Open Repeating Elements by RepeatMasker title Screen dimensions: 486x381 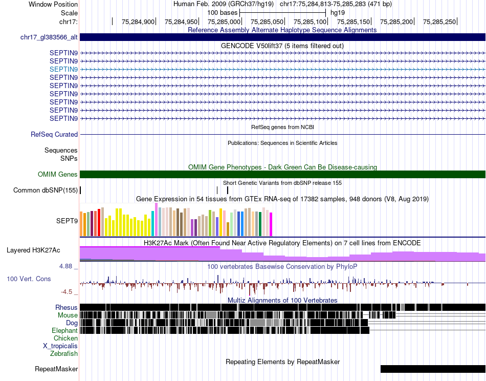click(283, 362)
